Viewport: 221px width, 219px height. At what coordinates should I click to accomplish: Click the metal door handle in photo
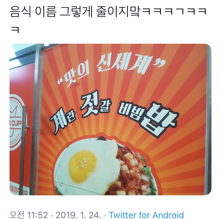pos(24,149)
